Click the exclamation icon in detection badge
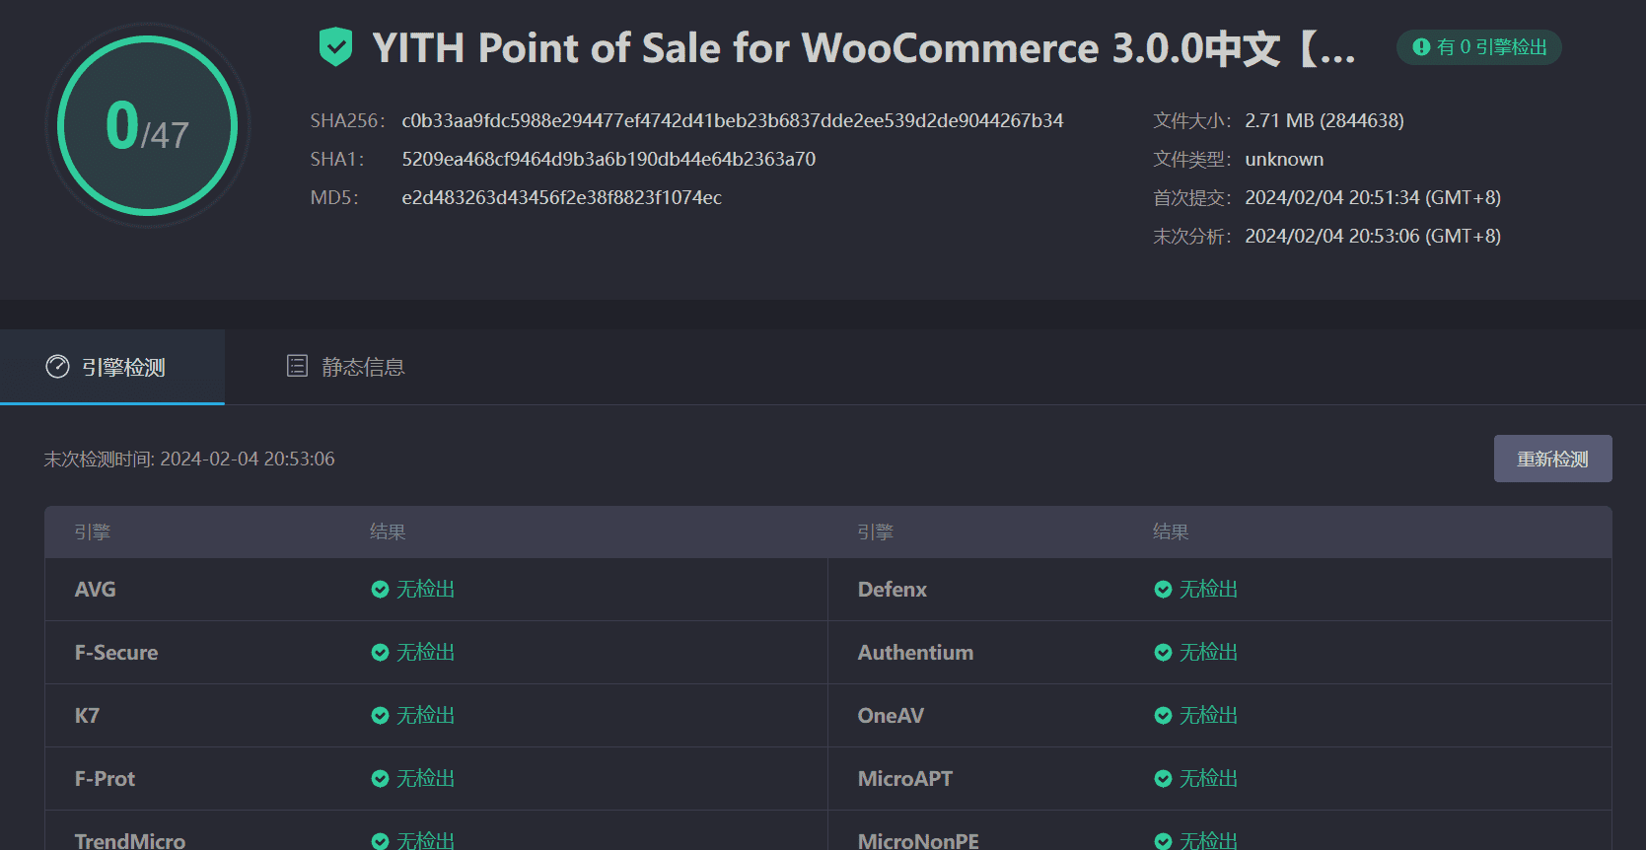This screenshot has width=1646, height=850. (x=1421, y=47)
